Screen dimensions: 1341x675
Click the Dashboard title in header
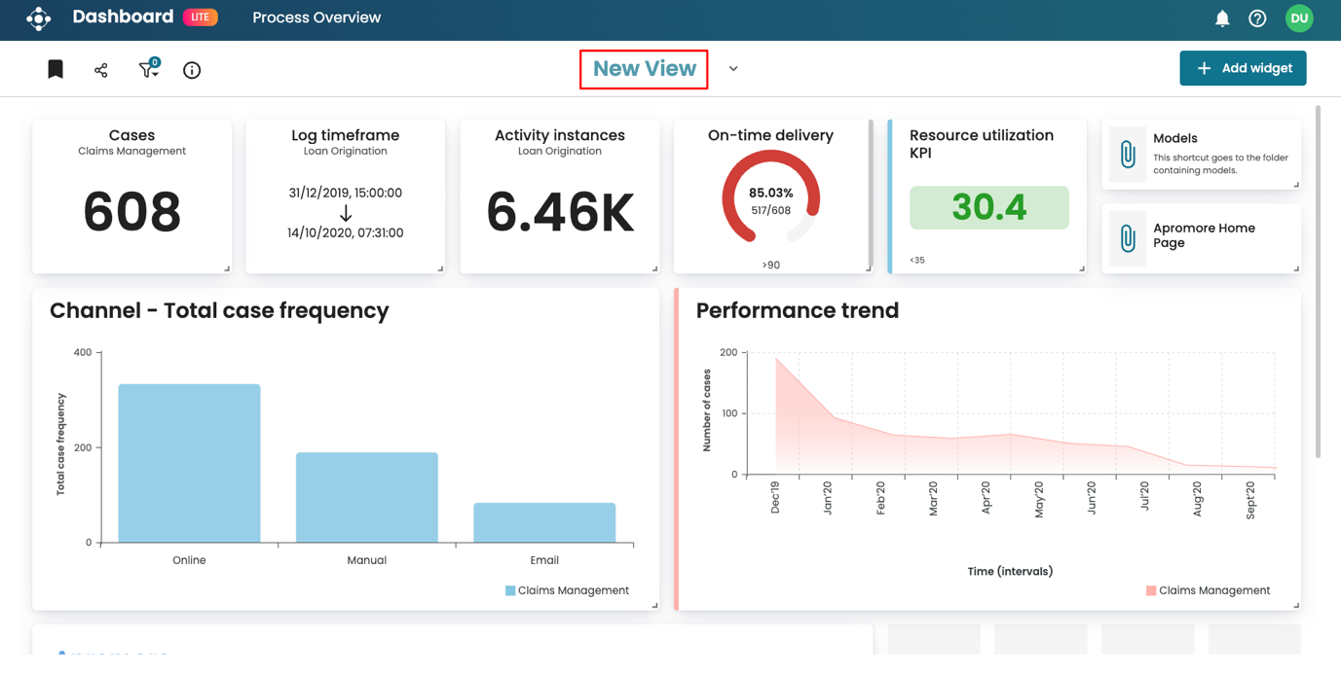point(123,18)
